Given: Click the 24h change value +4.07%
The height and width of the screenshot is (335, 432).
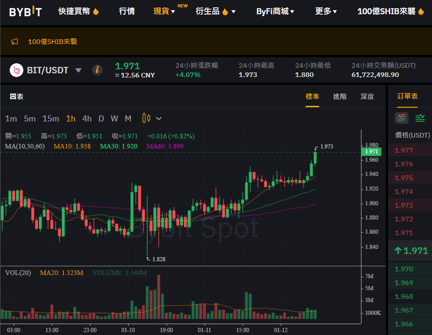Looking at the screenshot, I should coord(188,75).
